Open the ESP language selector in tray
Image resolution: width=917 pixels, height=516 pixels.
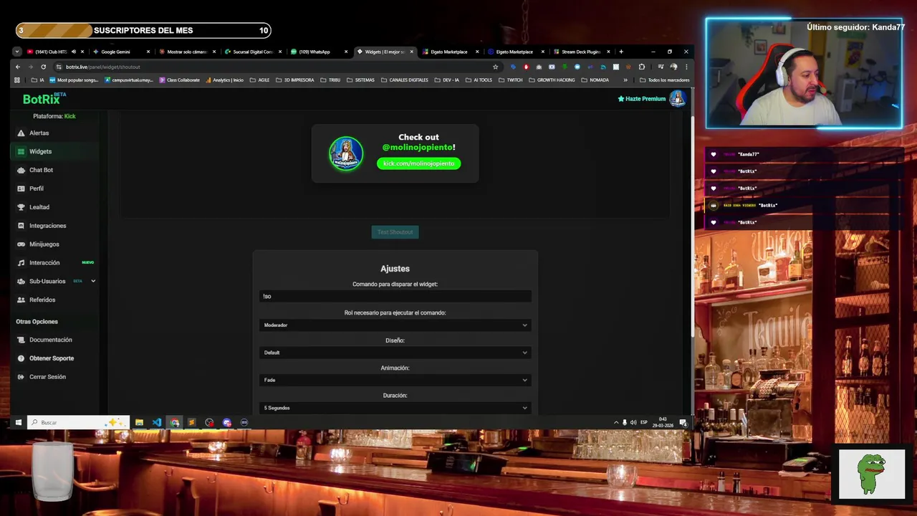click(644, 422)
